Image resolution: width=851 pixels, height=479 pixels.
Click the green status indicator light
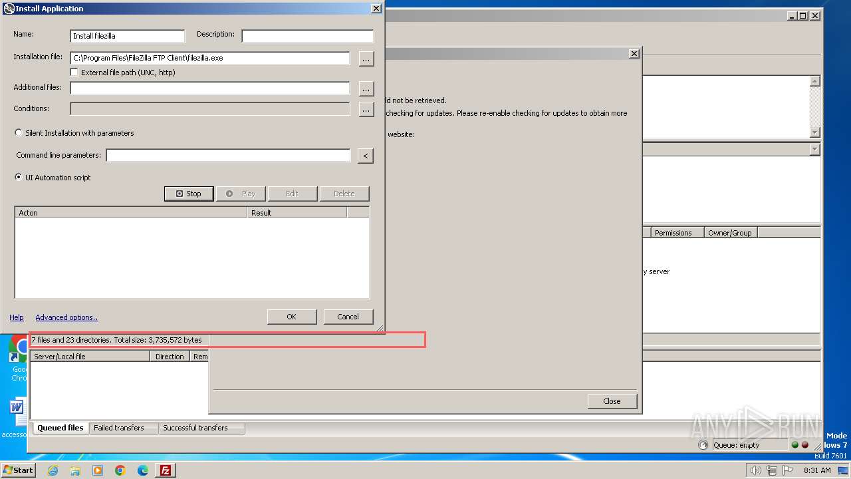[794, 445]
